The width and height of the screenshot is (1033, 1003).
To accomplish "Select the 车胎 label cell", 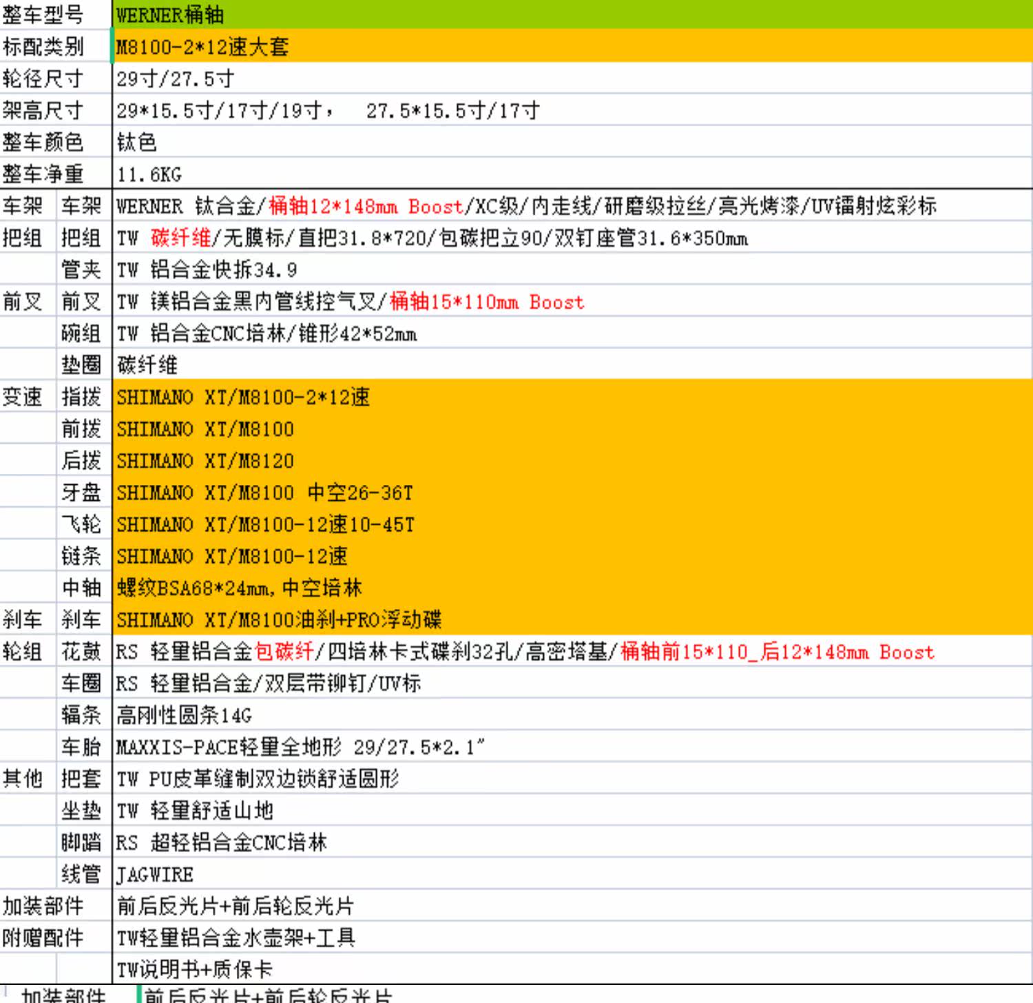I will pos(83,746).
